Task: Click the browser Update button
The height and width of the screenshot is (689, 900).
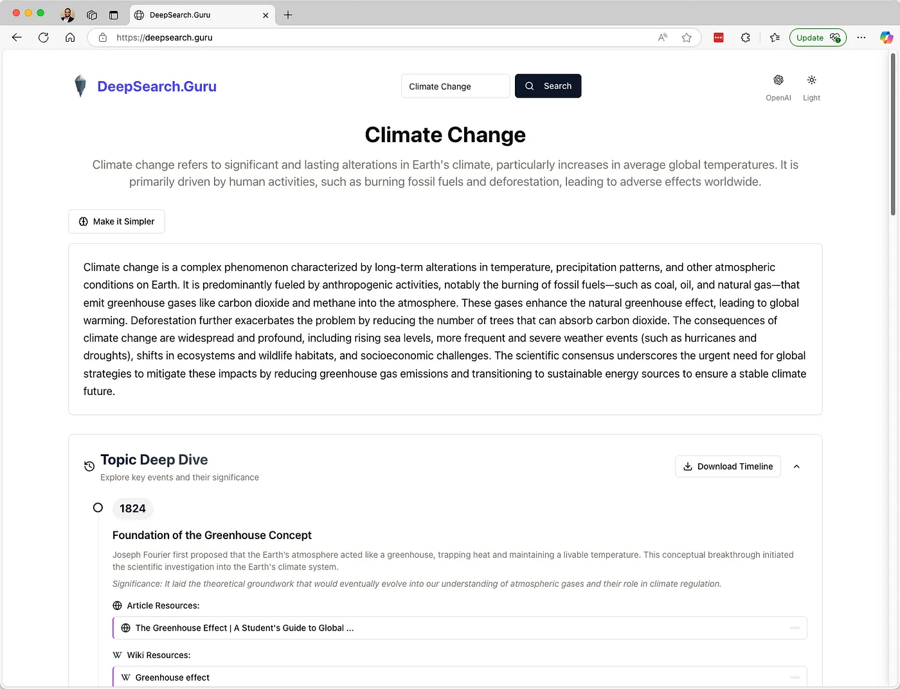Action: 817,37
